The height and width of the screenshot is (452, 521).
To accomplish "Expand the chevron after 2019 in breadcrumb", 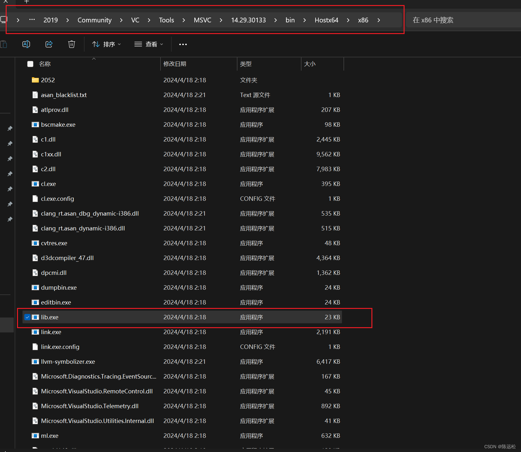I will click(x=68, y=20).
